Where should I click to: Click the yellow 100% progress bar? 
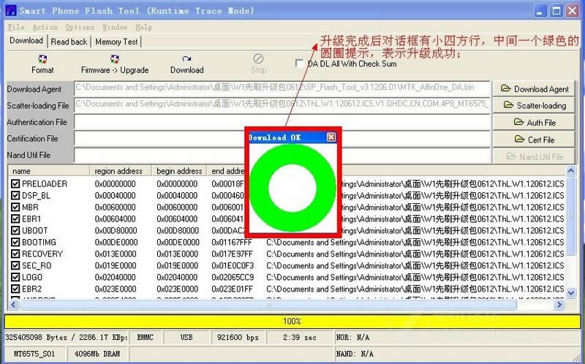292,321
